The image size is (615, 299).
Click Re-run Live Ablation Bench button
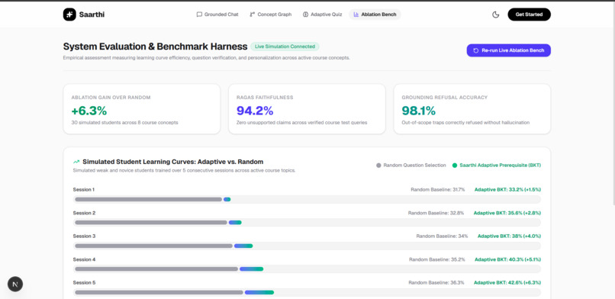[x=509, y=50]
